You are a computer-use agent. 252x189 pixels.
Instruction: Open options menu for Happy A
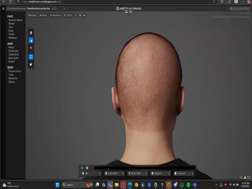tap(169, 173)
